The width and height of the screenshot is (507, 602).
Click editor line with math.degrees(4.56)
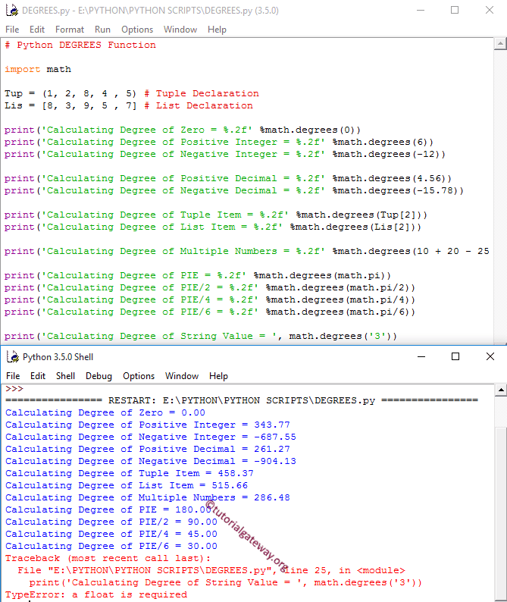coord(228,178)
